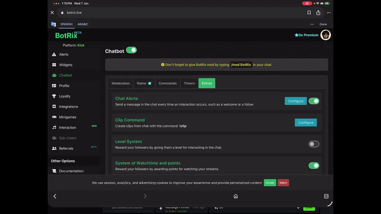Enable the Level System toggle
This screenshot has width=381, height=214.
[x=314, y=144]
